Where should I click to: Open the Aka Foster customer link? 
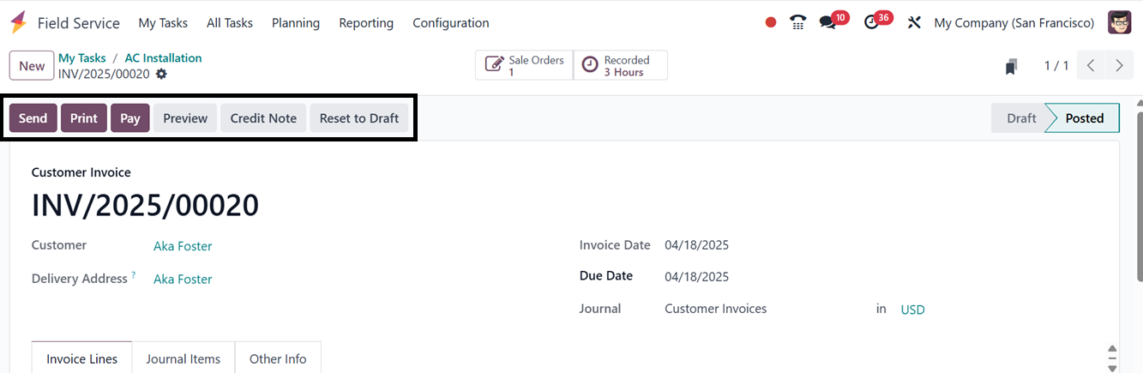click(183, 246)
